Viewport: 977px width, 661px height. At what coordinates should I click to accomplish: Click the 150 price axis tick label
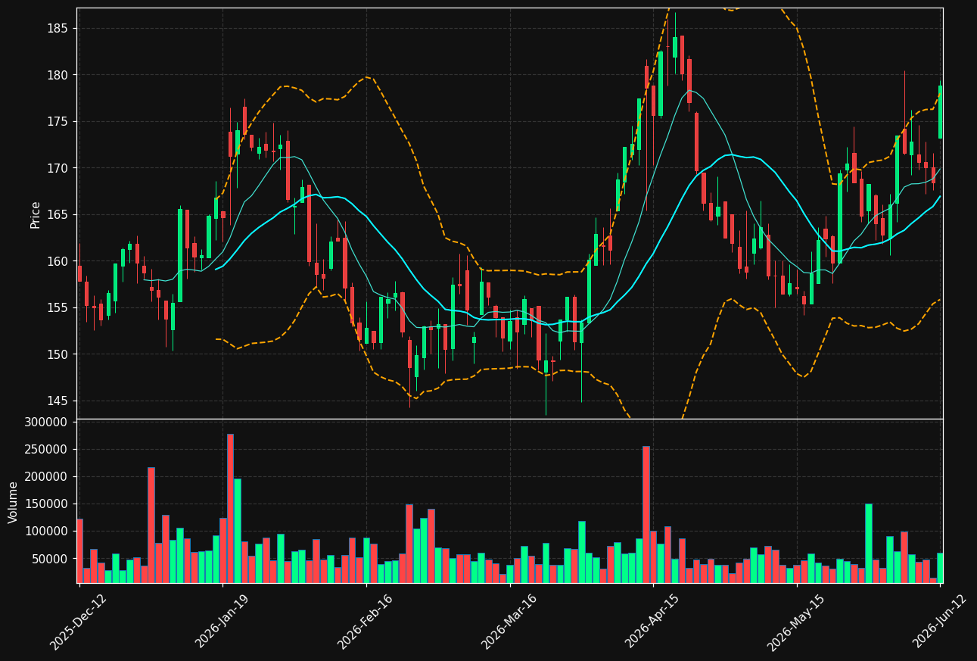tap(58, 354)
